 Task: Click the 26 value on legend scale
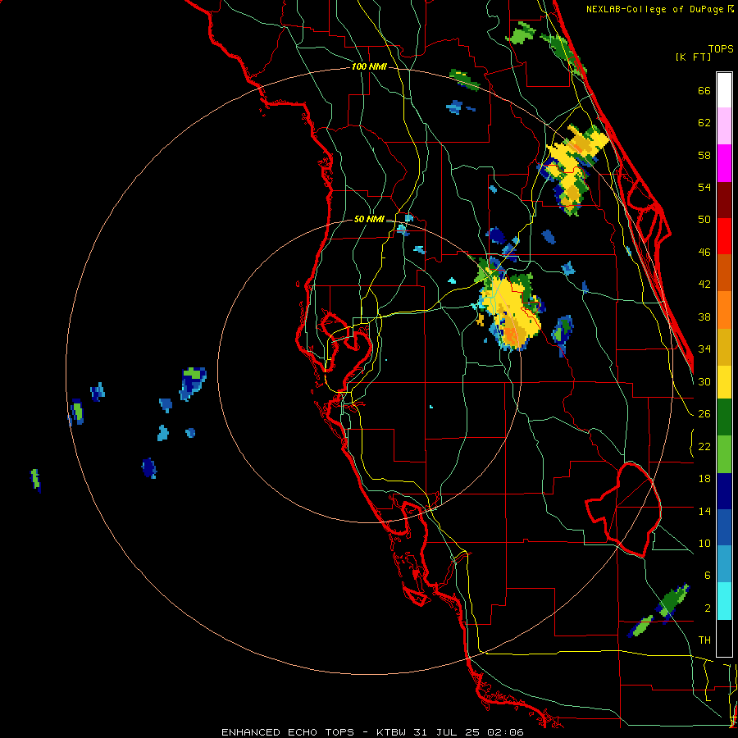(x=704, y=414)
